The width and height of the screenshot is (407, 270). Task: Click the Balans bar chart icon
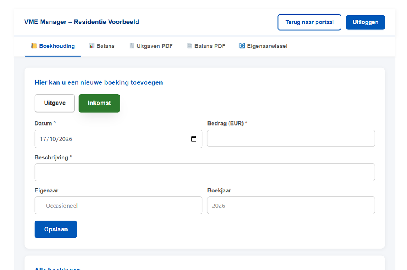[92, 46]
